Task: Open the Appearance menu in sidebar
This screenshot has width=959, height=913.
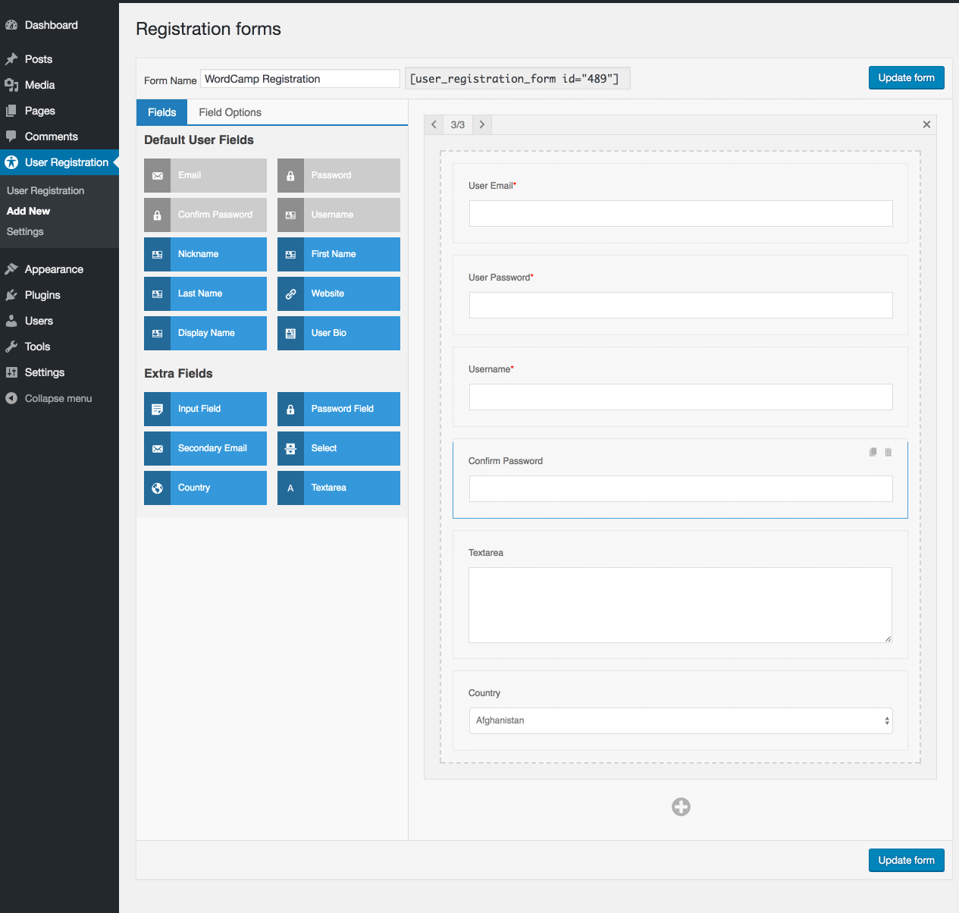Action: tap(54, 269)
